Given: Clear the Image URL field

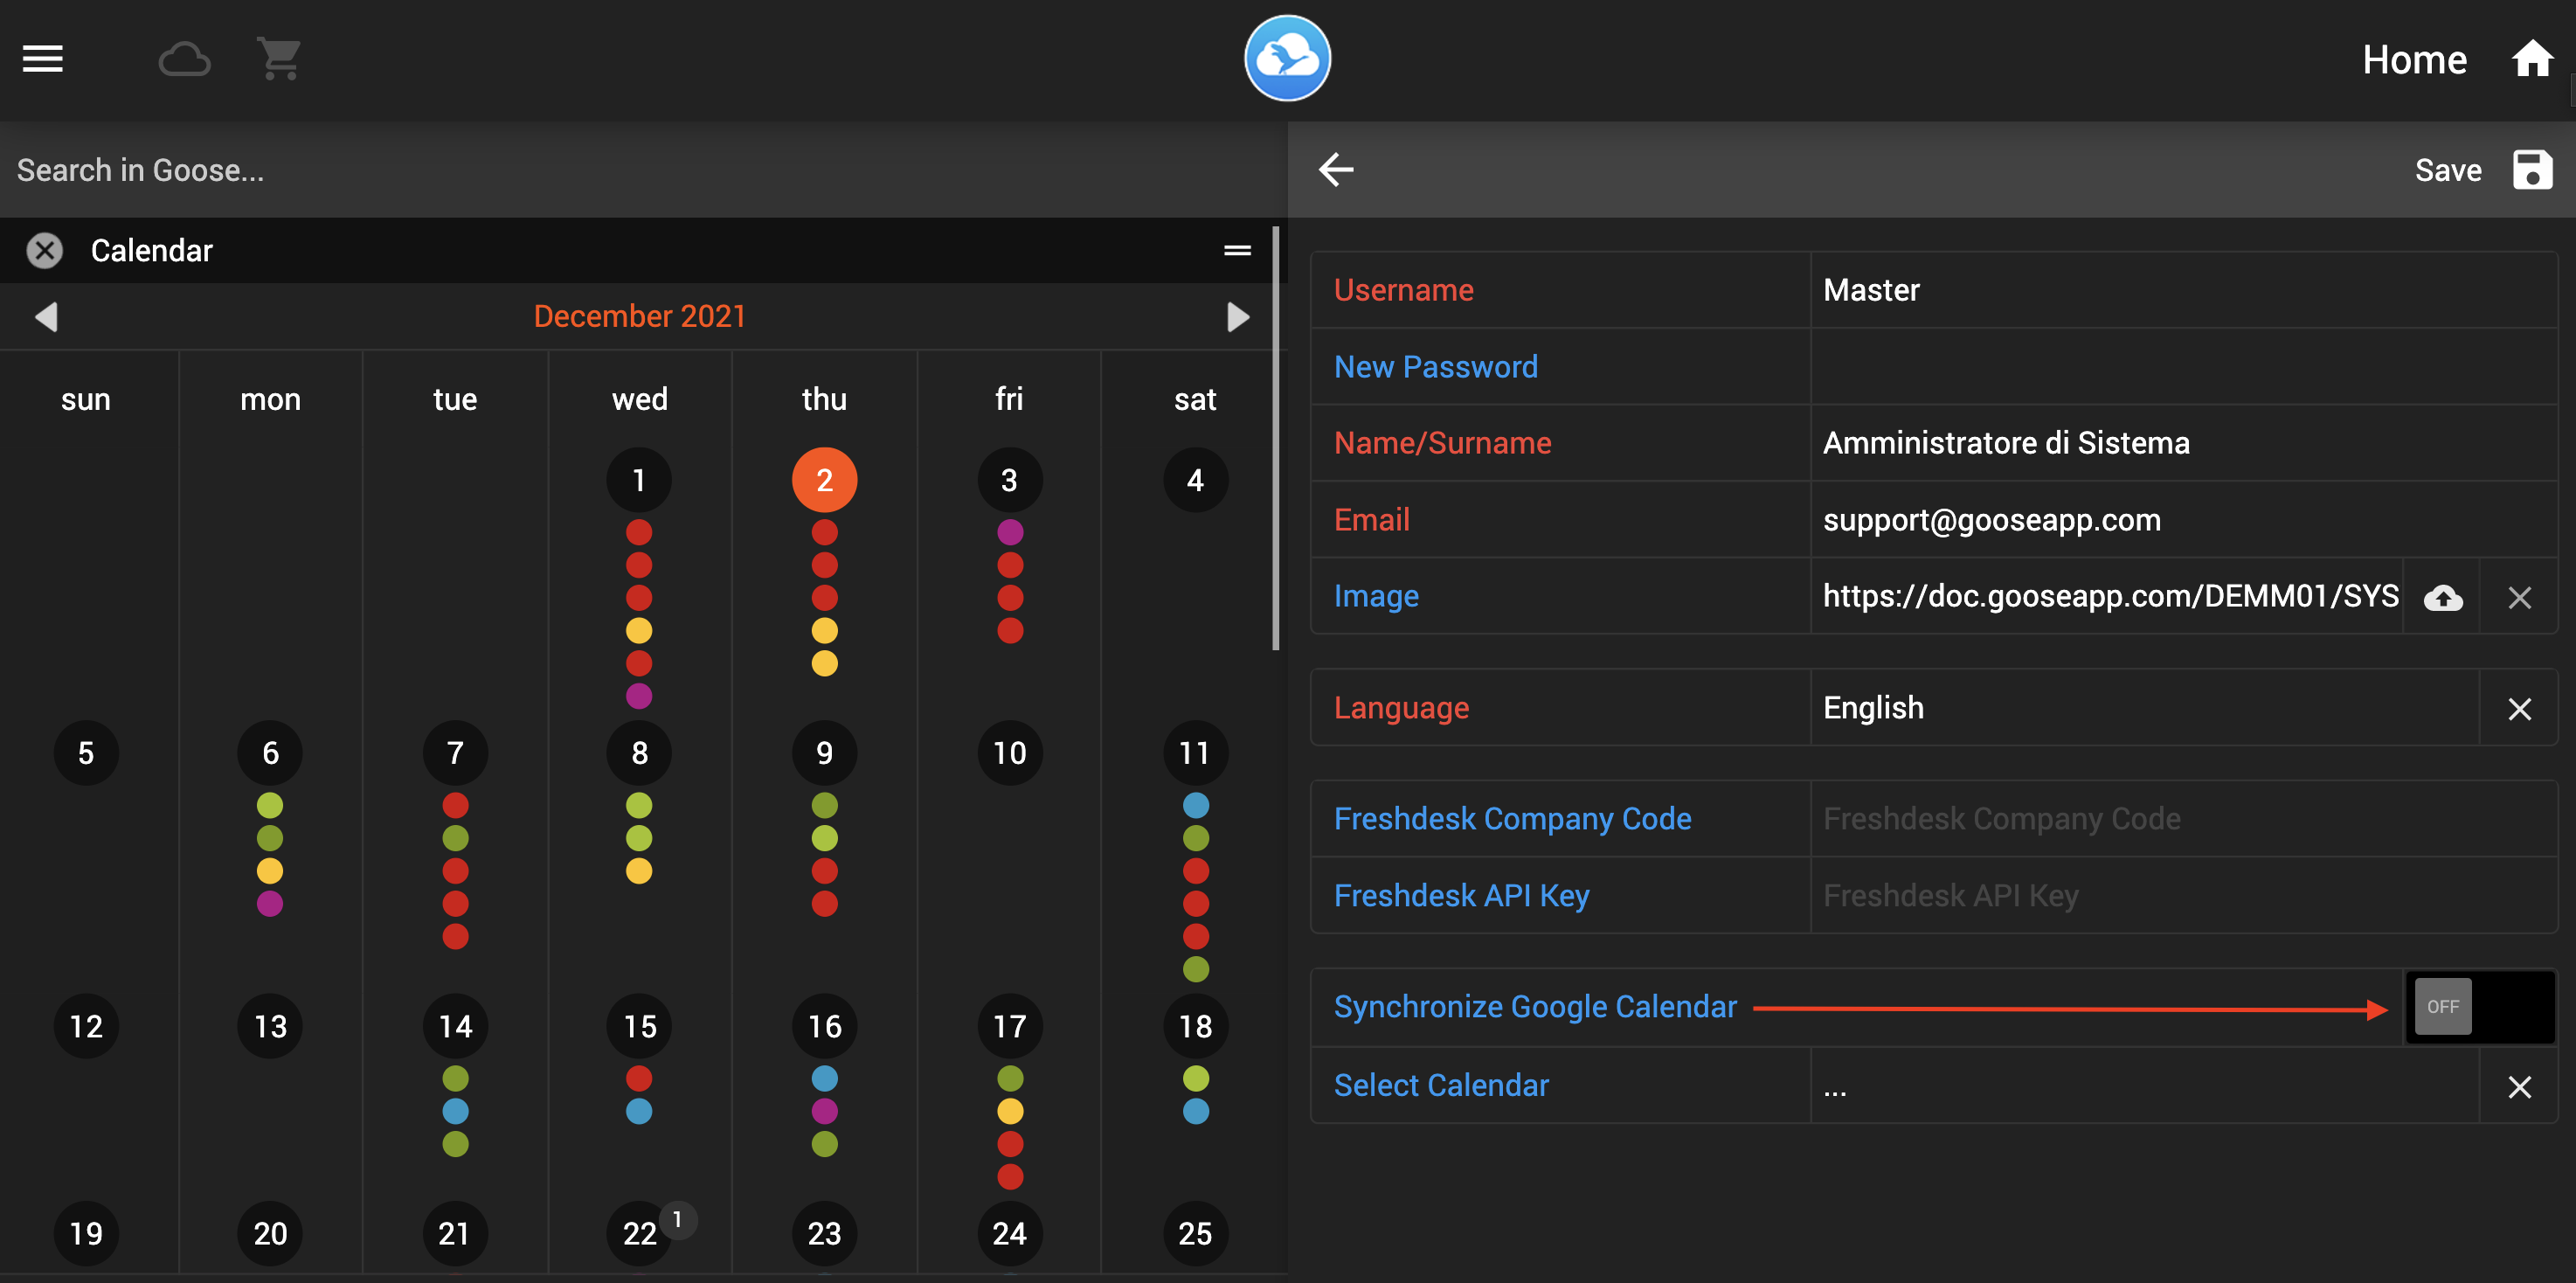Looking at the screenshot, I should 2519,597.
